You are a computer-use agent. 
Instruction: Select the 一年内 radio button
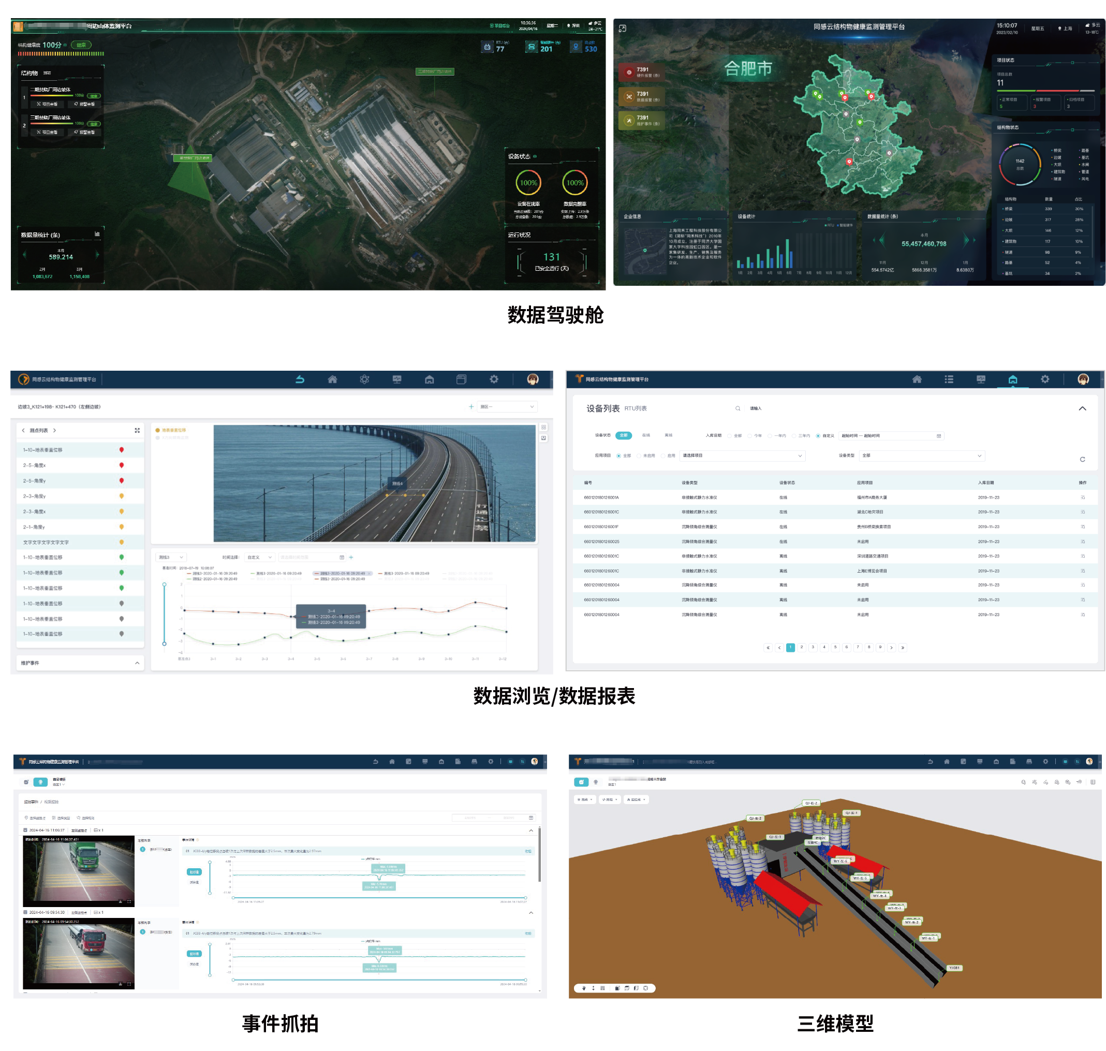point(770,436)
